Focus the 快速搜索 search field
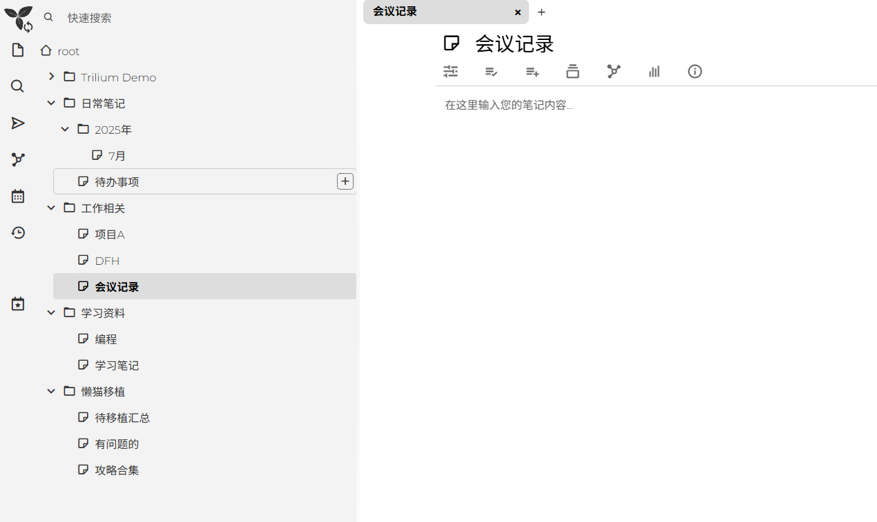This screenshot has width=877, height=522. pyautogui.click(x=207, y=18)
